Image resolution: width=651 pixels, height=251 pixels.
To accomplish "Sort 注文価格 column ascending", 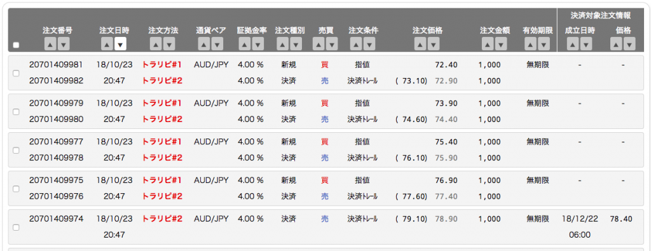I will coord(420,44).
